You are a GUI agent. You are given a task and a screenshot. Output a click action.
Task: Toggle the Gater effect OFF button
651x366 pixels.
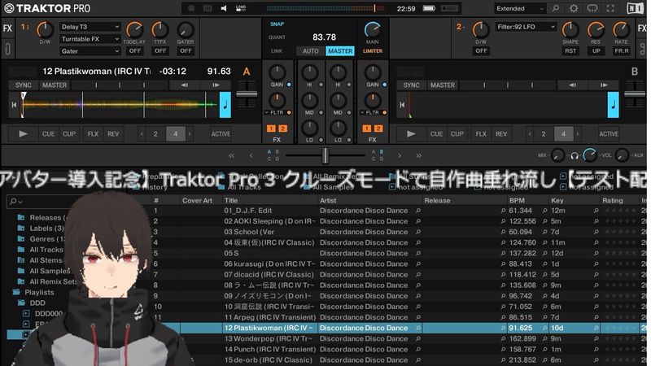(x=185, y=50)
